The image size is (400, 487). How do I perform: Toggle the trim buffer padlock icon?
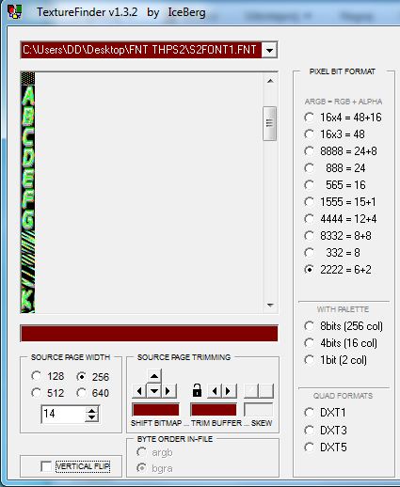pyautogui.click(x=197, y=390)
